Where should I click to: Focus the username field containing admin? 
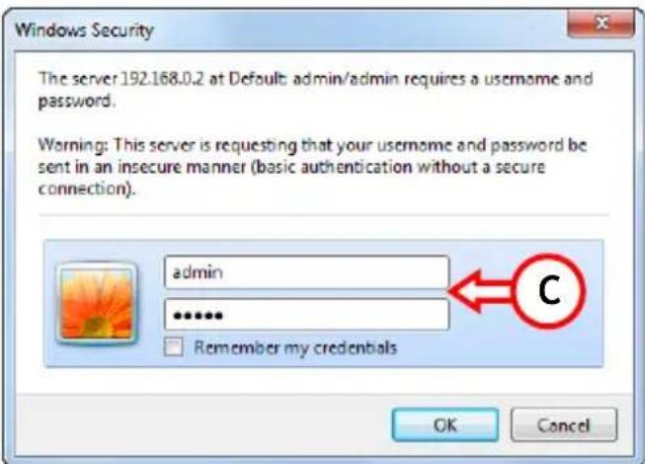coord(306,272)
